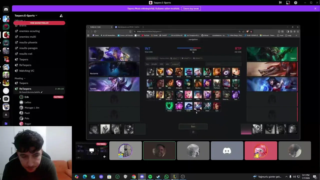This screenshot has height=180, width=320.
Task: Open Spotify from the taskbar
Action: click(x=150, y=177)
